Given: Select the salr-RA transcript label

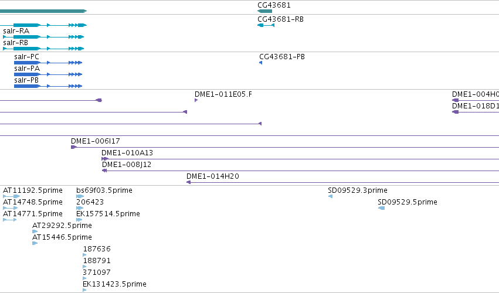Looking at the screenshot, I should pos(16,31).
